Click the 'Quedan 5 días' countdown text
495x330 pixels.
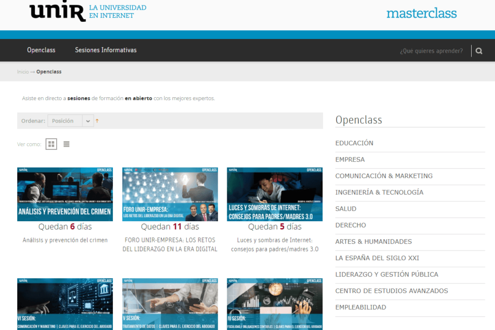click(275, 227)
